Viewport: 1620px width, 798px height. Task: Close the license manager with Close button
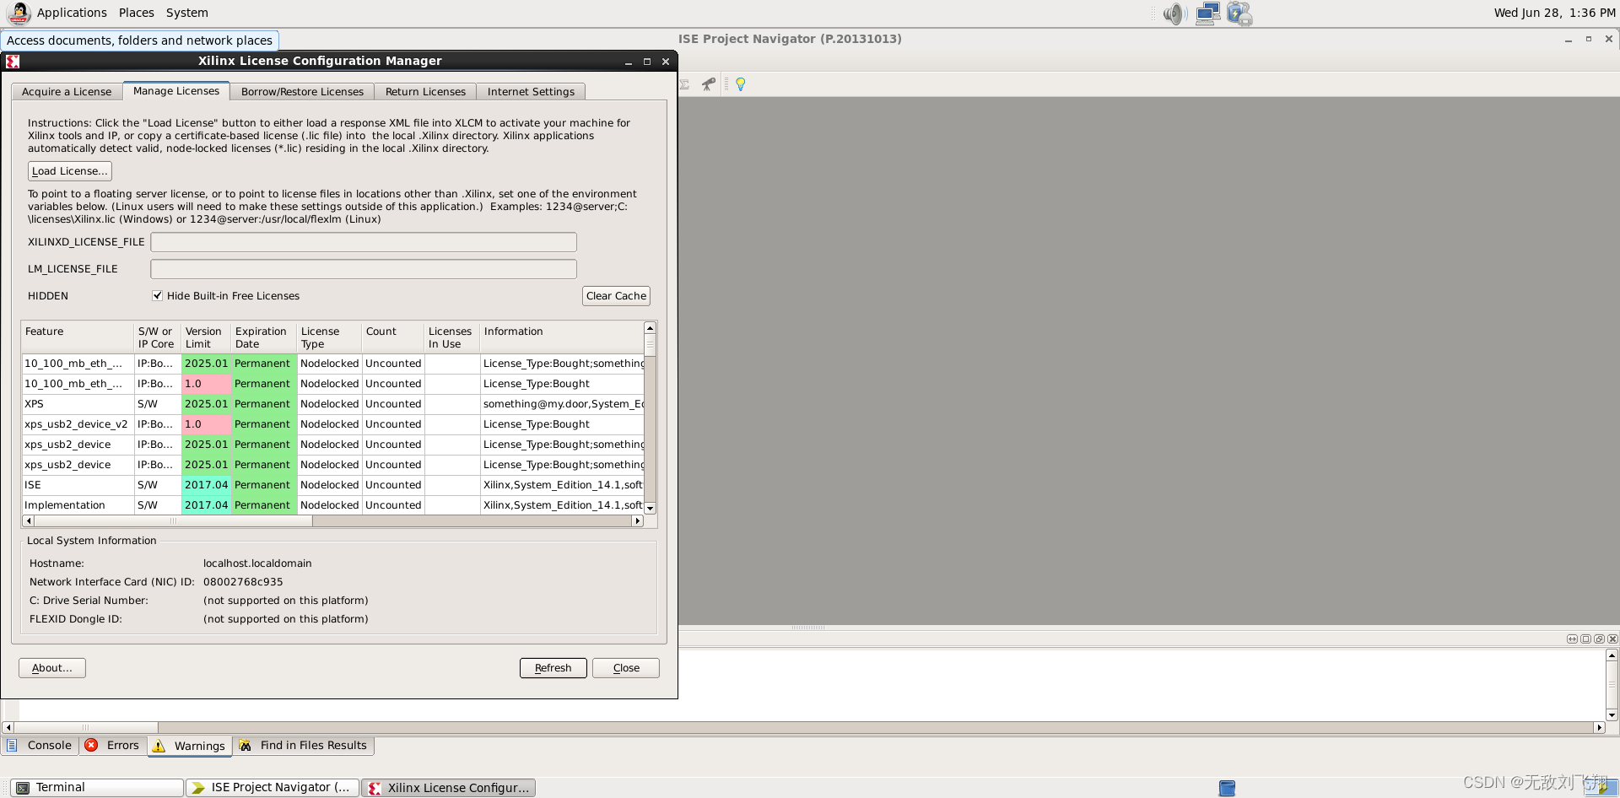tap(626, 667)
